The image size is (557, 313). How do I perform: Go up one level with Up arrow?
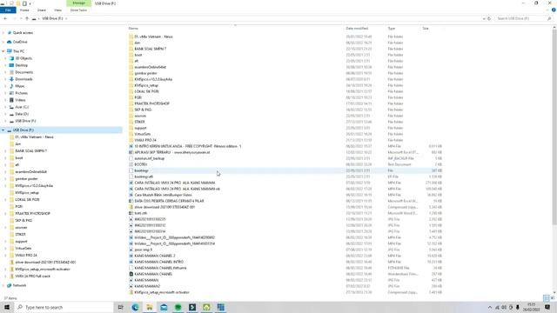pyautogui.click(x=27, y=18)
